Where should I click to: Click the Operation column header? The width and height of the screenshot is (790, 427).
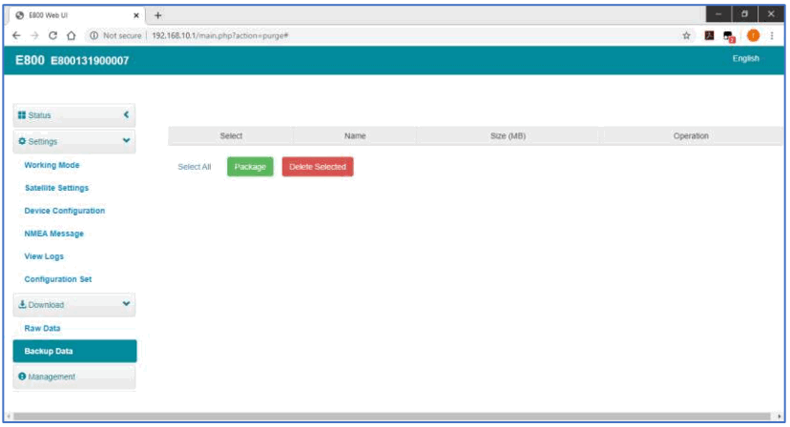click(691, 136)
